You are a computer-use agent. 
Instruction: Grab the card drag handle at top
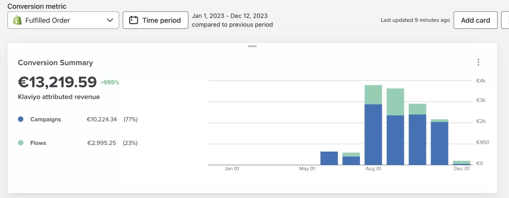(x=252, y=46)
